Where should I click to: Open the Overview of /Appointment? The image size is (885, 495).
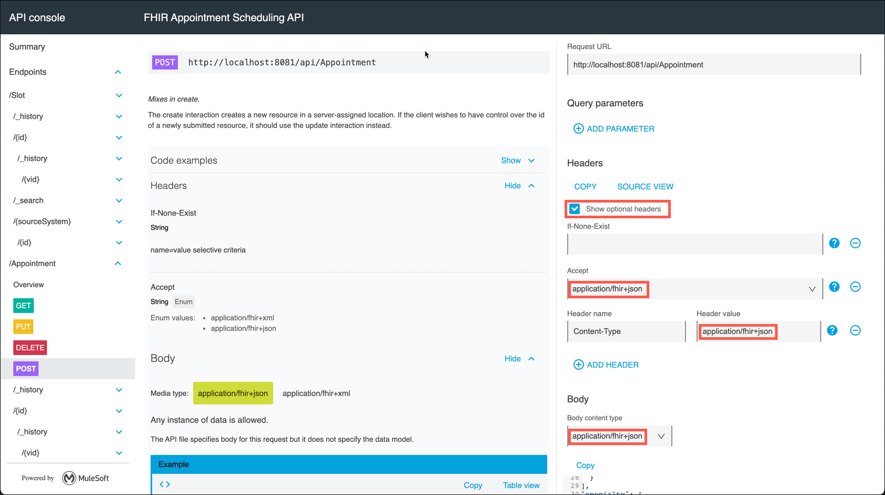(28, 285)
